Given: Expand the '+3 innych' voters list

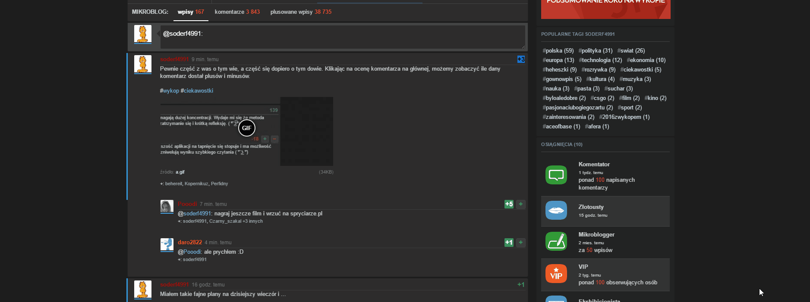Looking at the screenshot, I should (x=252, y=221).
